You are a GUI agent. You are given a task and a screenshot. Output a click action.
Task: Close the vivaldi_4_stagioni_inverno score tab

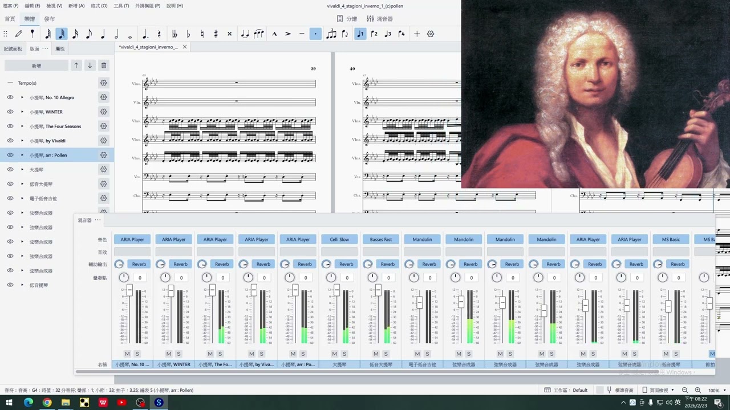(x=185, y=47)
